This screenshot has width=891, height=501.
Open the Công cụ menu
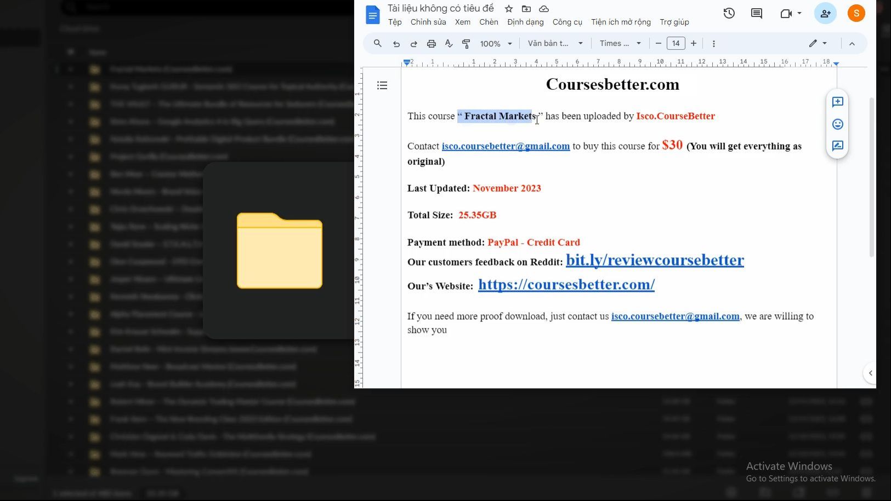pos(567,22)
